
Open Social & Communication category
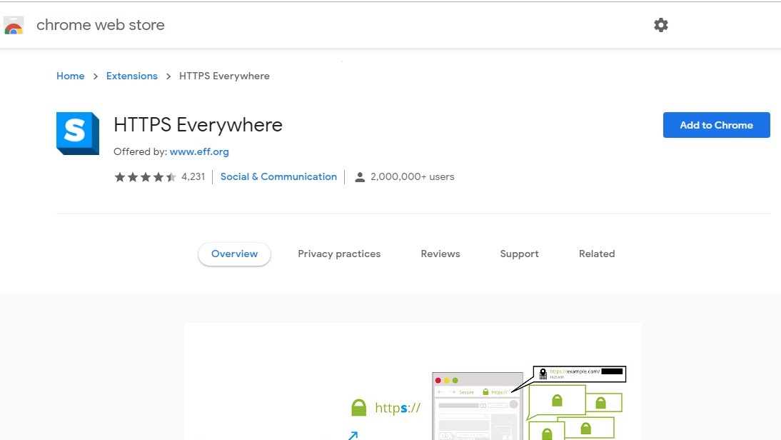[278, 177]
